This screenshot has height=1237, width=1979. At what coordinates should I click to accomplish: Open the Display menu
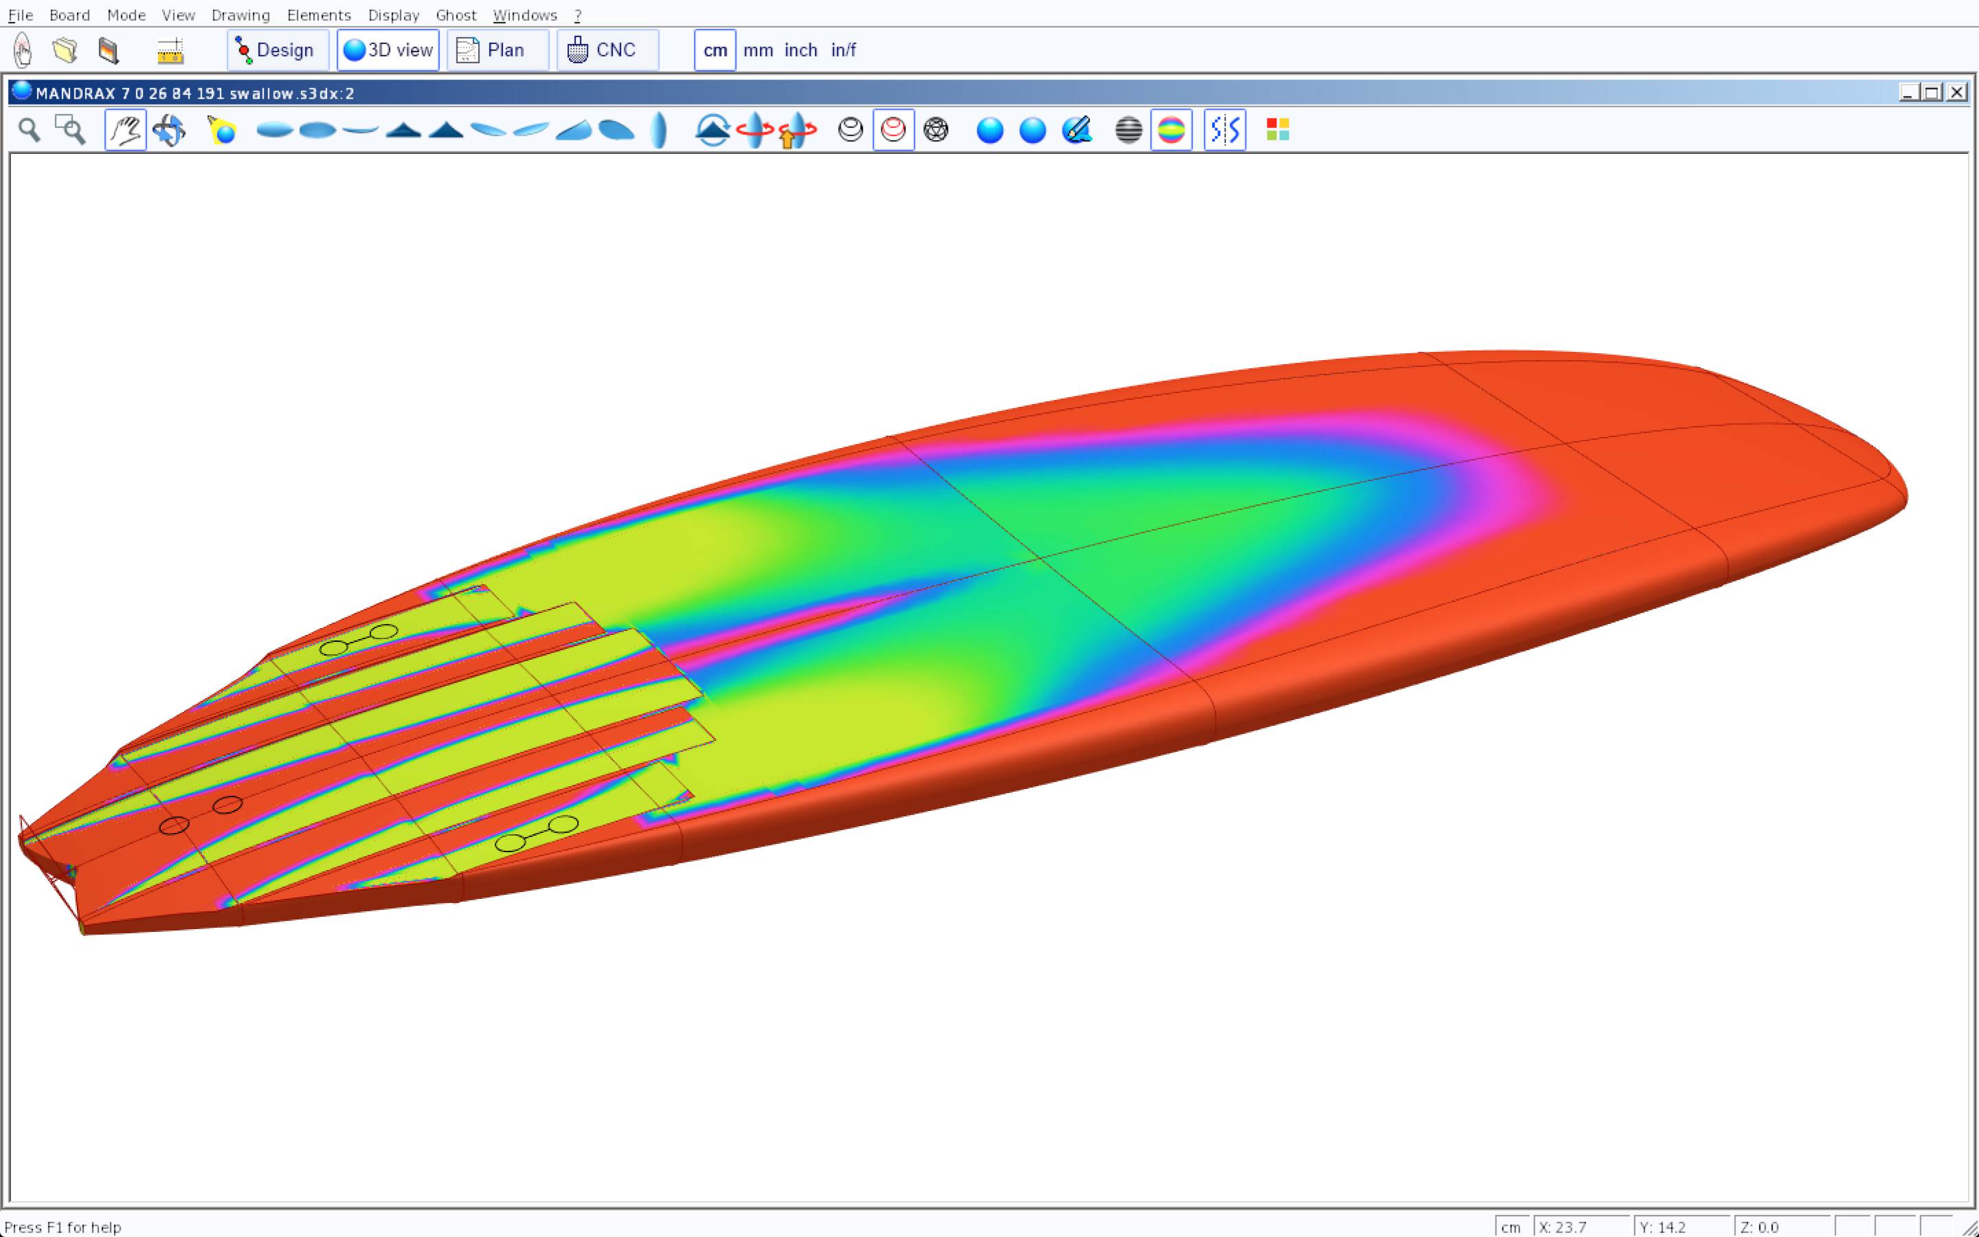click(x=392, y=14)
